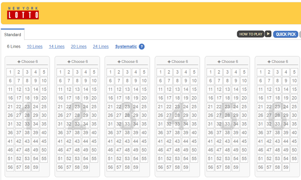Viewport: 301px width, 180px height.
Task: Pick number 5 in line 2
Action: coord(94,72)
